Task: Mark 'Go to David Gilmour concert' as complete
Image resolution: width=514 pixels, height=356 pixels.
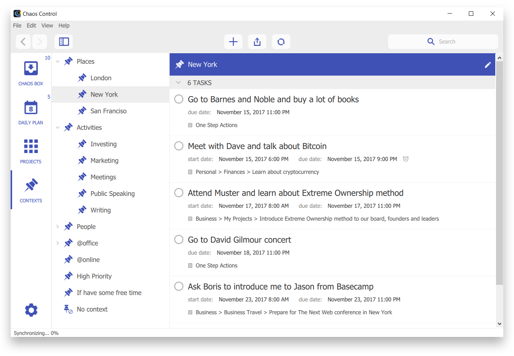Action: click(178, 239)
